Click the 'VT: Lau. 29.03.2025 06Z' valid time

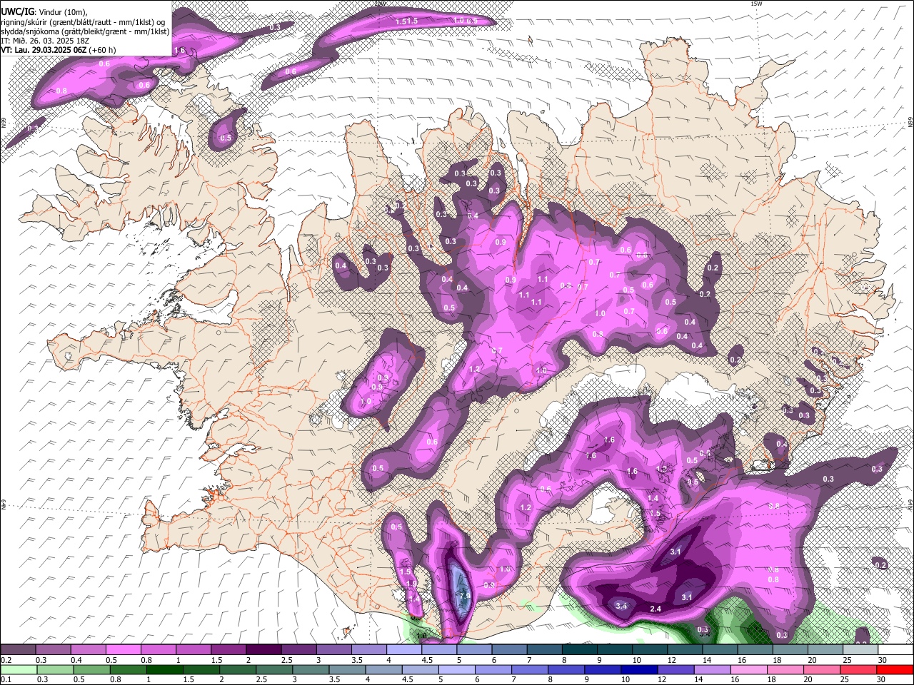(43, 50)
